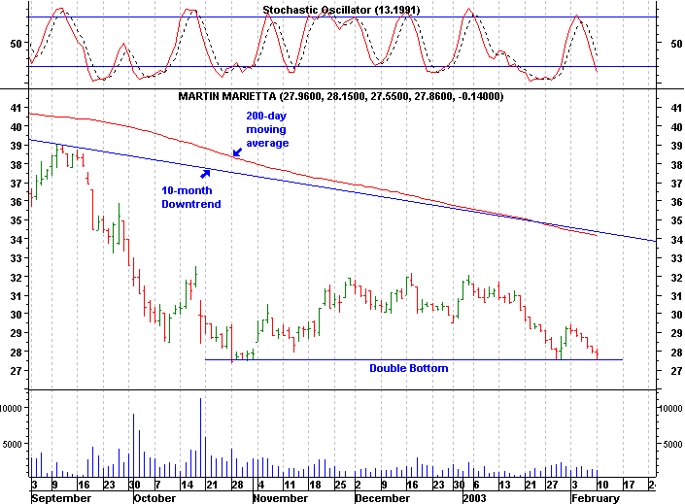
Task: Click price 41 on the right axis
Action: click(676, 108)
